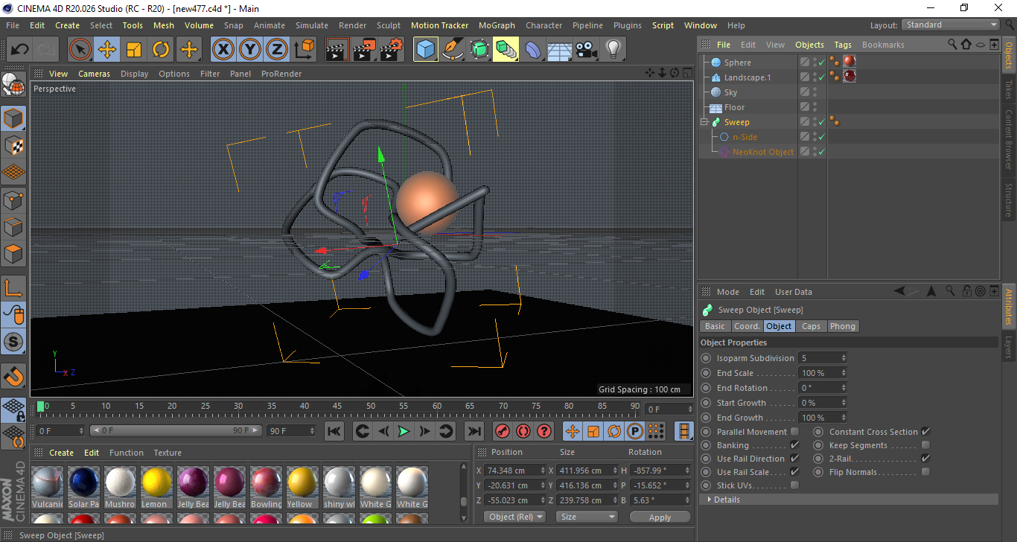This screenshot has height=542, width=1017.
Task: Enable Snap magnet icon
Action: point(14,376)
